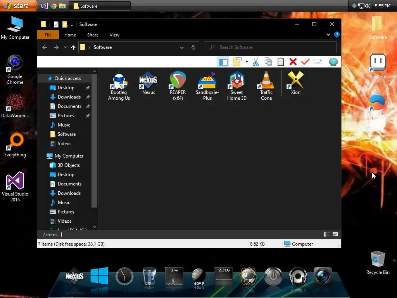Click the Software breadcrumb in address bar
Screen dimensions: 397x298
[x=102, y=47]
